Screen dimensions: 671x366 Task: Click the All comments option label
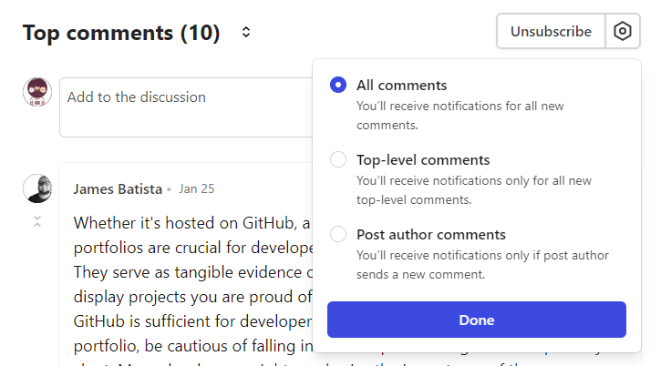coord(401,85)
